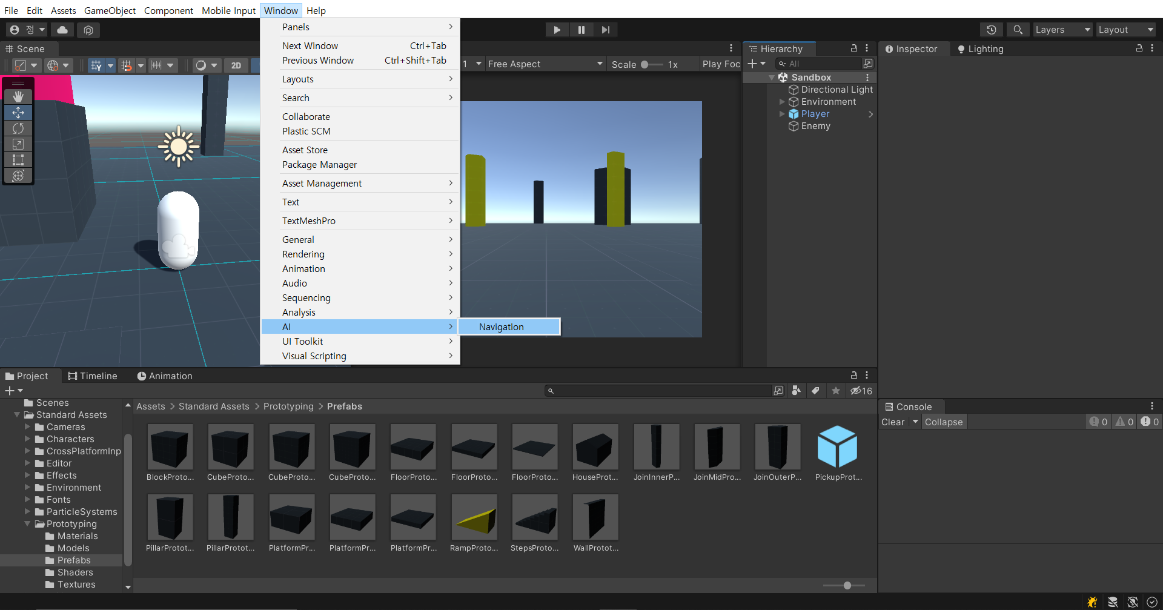Open Package Manager from Window menu

tap(360, 165)
